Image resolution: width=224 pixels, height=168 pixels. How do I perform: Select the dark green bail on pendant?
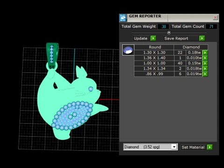[x=52, y=56]
